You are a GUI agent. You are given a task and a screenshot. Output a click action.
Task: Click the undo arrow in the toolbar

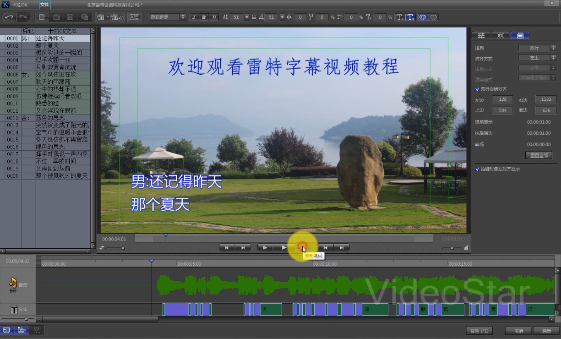tap(9, 17)
